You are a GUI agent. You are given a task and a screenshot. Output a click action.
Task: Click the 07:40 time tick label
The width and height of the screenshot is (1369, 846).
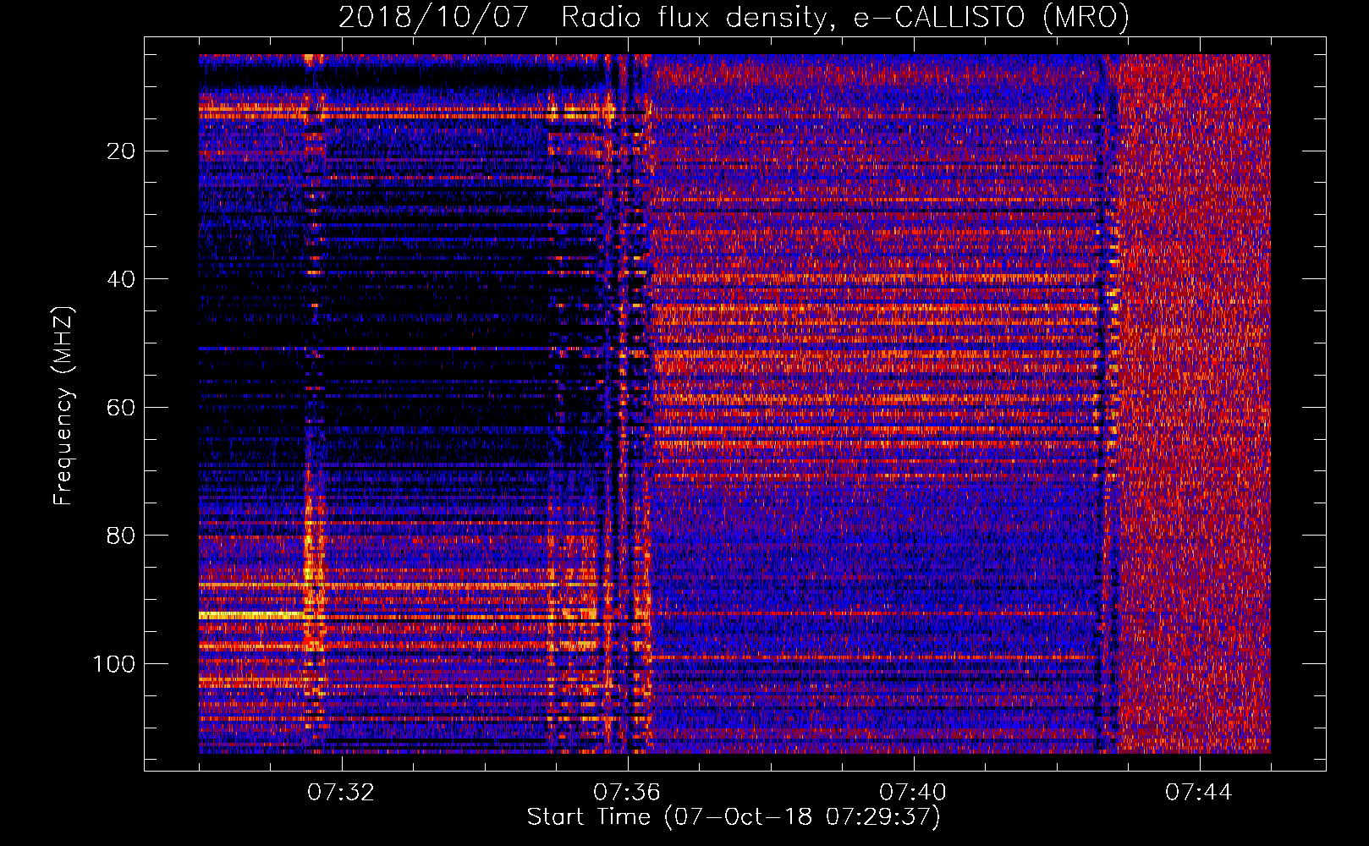[x=913, y=793]
